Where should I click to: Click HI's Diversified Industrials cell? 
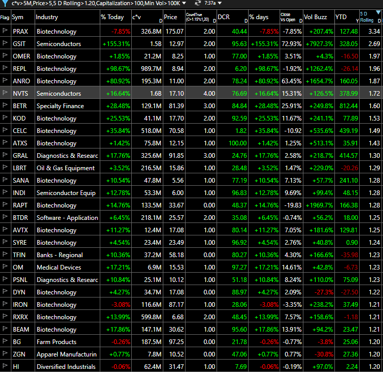click(x=66, y=367)
